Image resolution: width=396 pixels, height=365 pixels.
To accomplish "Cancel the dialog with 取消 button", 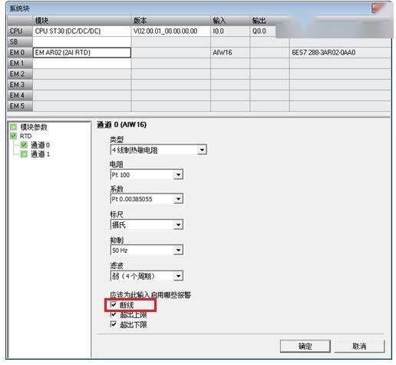I will coord(359,347).
